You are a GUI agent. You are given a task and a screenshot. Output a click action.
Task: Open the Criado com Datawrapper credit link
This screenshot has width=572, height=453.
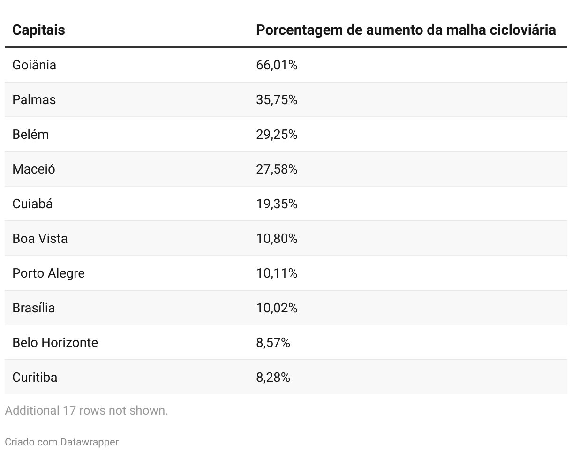[x=61, y=442]
